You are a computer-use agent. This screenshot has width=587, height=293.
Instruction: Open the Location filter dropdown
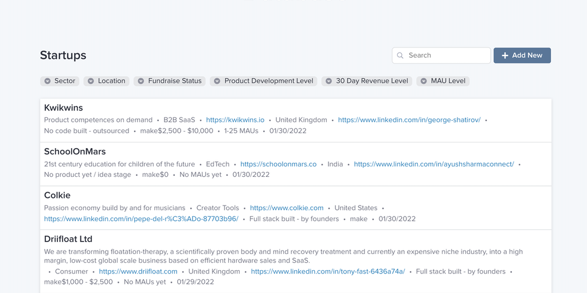[x=107, y=81]
